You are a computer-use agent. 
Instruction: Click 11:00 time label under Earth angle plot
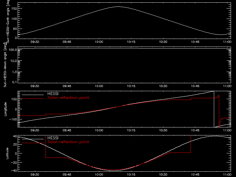227,42
